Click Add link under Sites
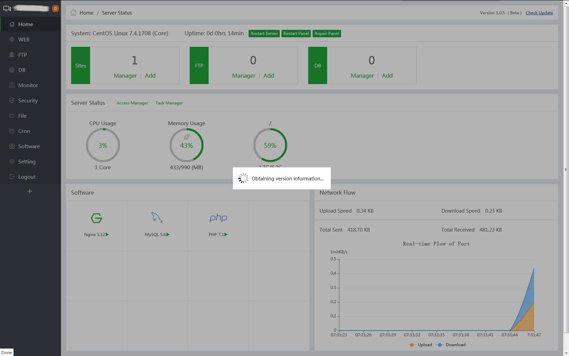 150,76
